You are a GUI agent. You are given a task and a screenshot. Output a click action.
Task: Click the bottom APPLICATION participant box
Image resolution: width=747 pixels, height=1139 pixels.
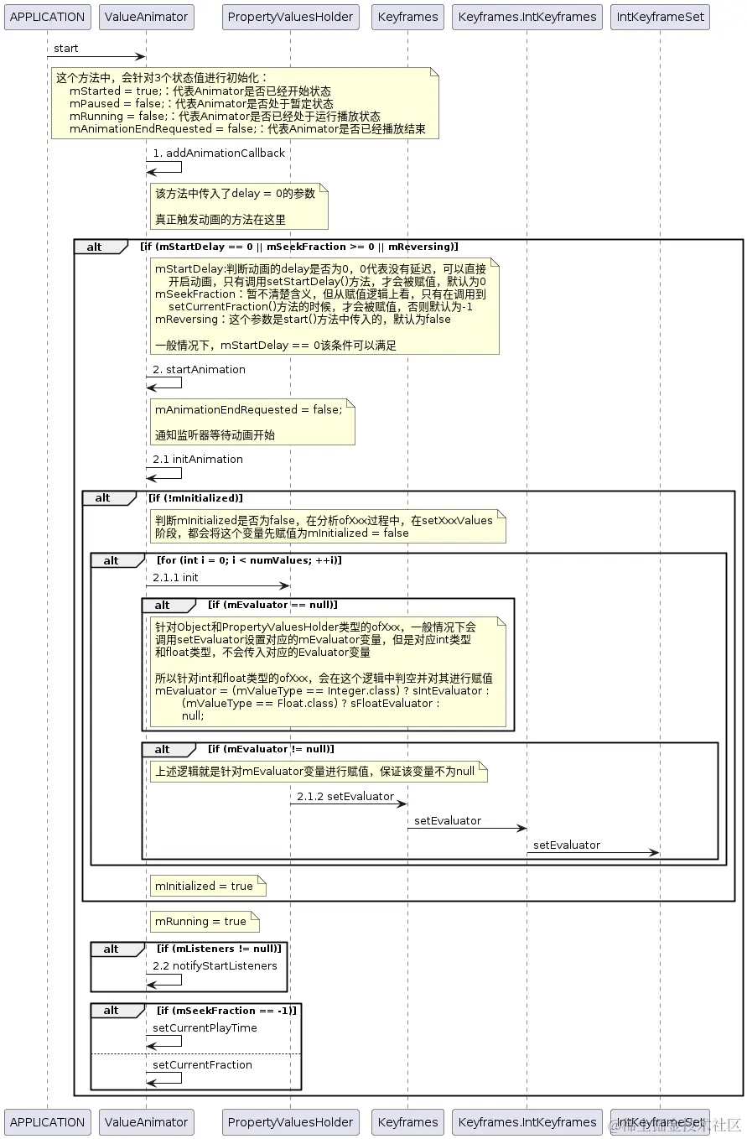[x=47, y=1121]
